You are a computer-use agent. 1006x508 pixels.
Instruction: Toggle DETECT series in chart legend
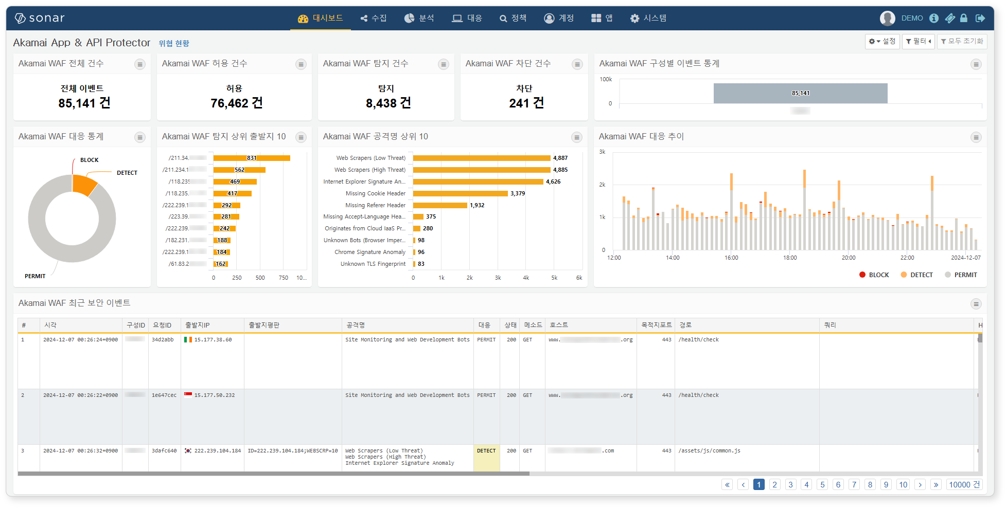coord(916,275)
